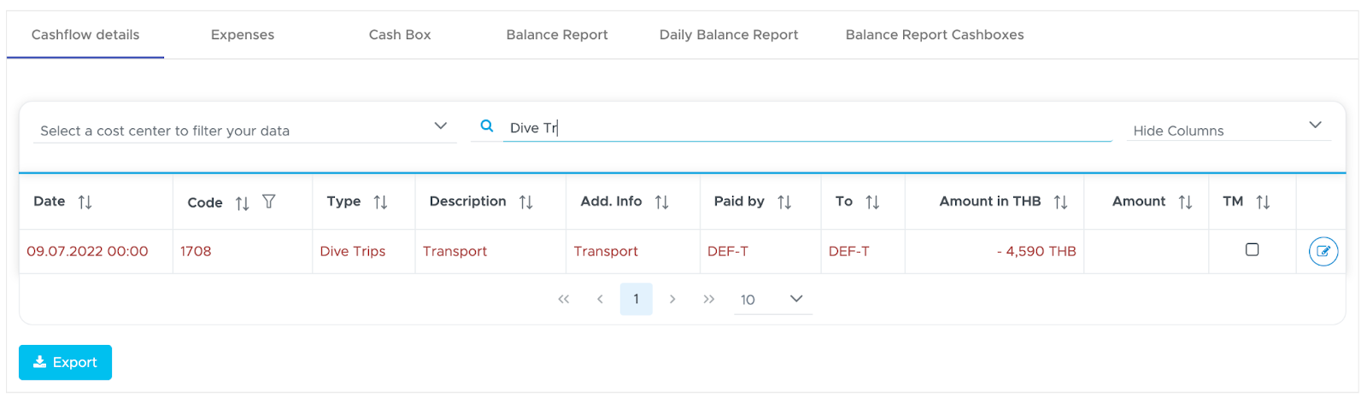Go to next page of results
The width and height of the screenshot is (1367, 403).
[672, 299]
